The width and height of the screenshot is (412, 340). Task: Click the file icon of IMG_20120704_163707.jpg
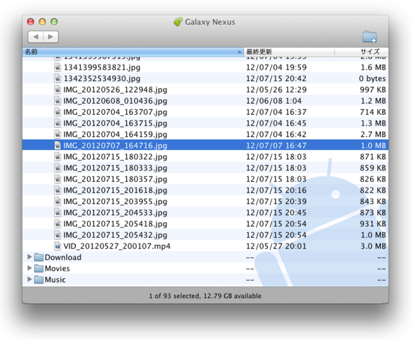(x=57, y=112)
